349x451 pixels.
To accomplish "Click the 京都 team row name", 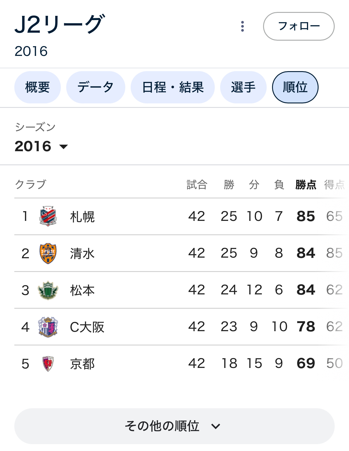I will pos(82,364).
